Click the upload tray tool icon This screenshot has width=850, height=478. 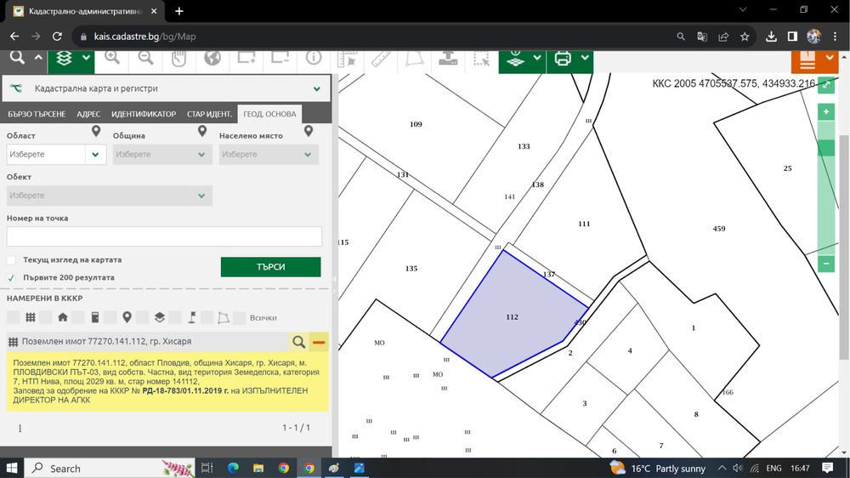448,58
